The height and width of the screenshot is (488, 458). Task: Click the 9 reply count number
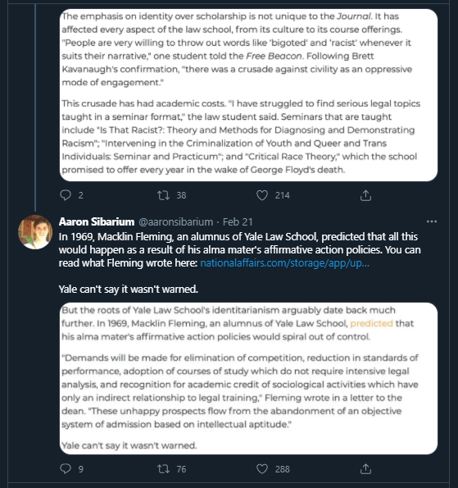point(81,469)
